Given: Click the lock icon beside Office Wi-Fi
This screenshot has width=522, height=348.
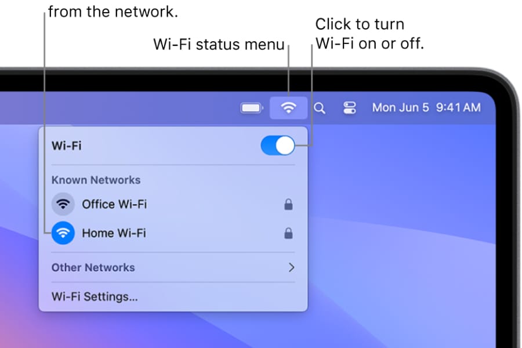Looking at the screenshot, I should (x=288, y=204).
